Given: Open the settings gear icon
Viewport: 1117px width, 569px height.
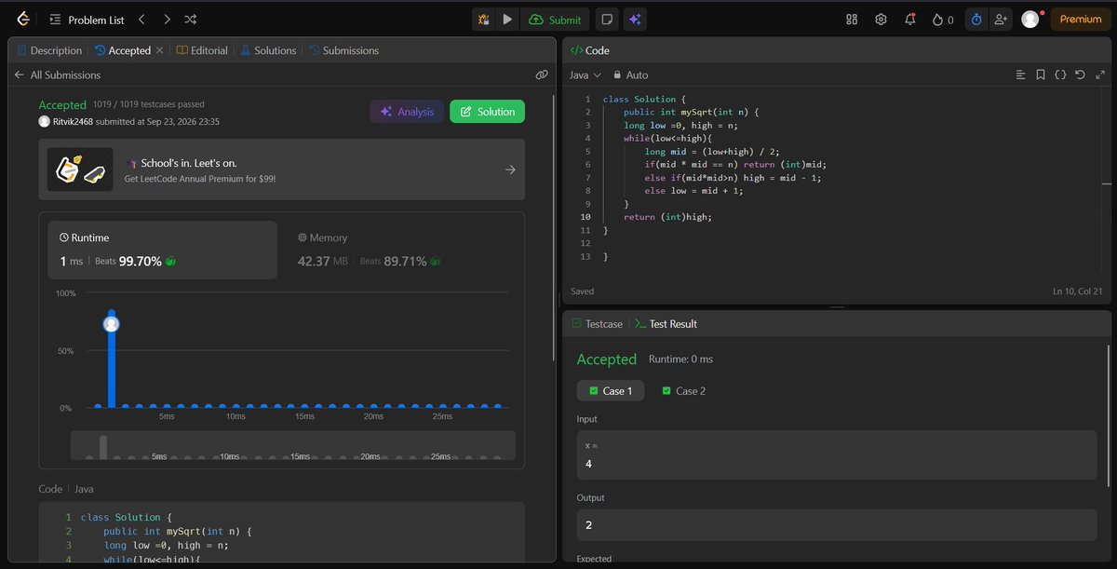Looking at the screenshot, I should point(881,19).
